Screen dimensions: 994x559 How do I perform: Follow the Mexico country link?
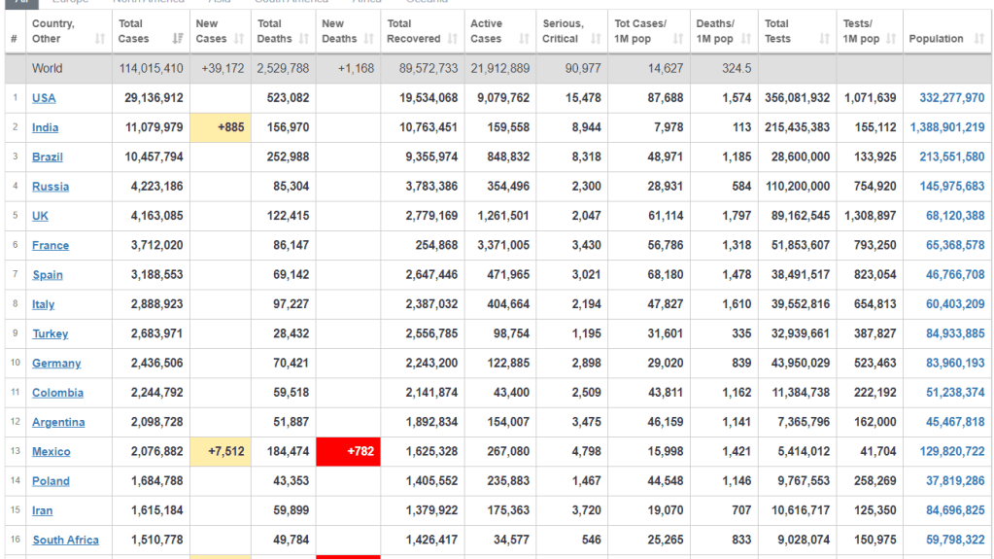(51, 452)
